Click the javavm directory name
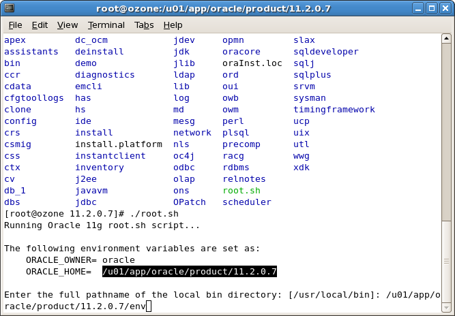 click(x=91, y=191)
